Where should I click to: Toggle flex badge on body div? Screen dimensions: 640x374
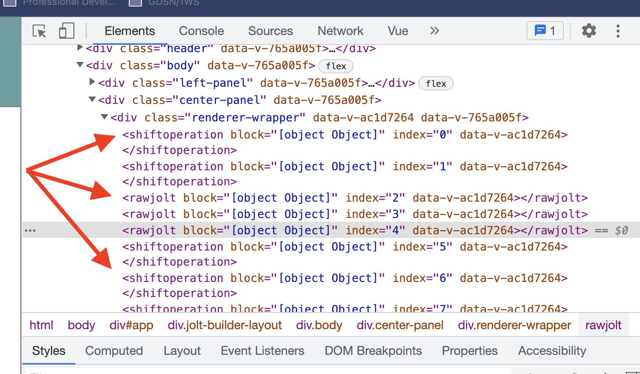coord(336,66)
